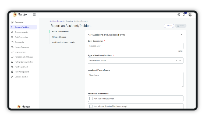The image size is (205, 121).
Task: Open the Documents folder icon
Action: (x=12, y=42)
